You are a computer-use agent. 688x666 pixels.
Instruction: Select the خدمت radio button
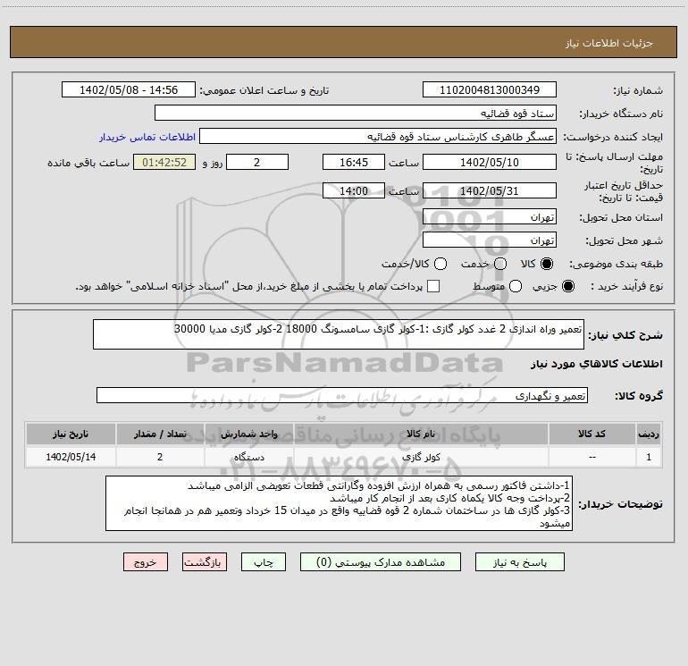click(x=500, y=264)
